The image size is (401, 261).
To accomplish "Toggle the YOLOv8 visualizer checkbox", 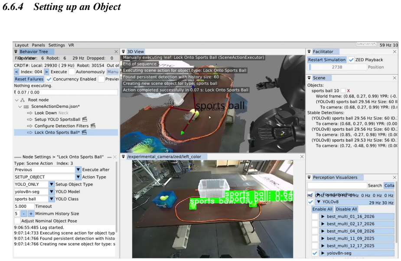I will (310, 202).
